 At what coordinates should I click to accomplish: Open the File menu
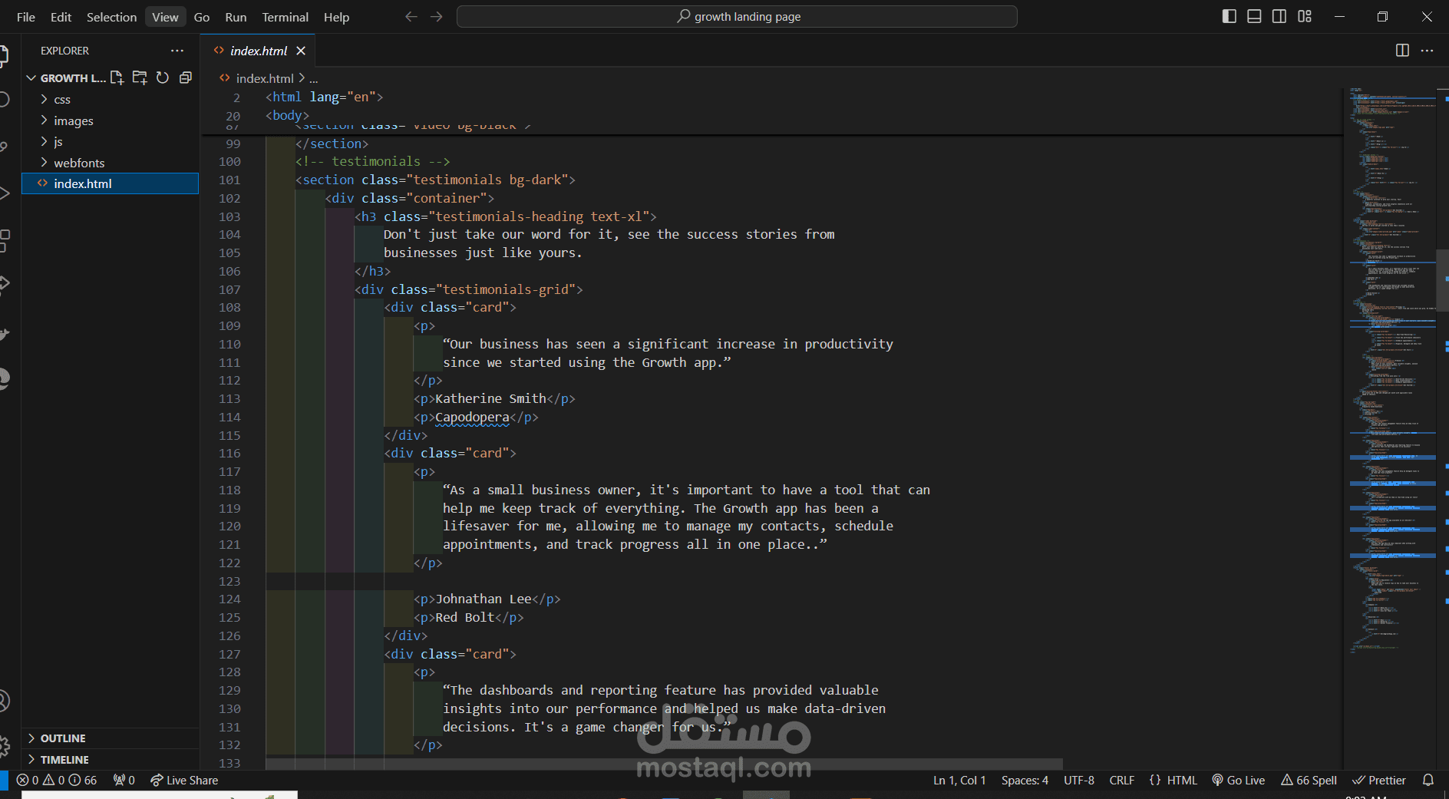[x=26, y=17]
